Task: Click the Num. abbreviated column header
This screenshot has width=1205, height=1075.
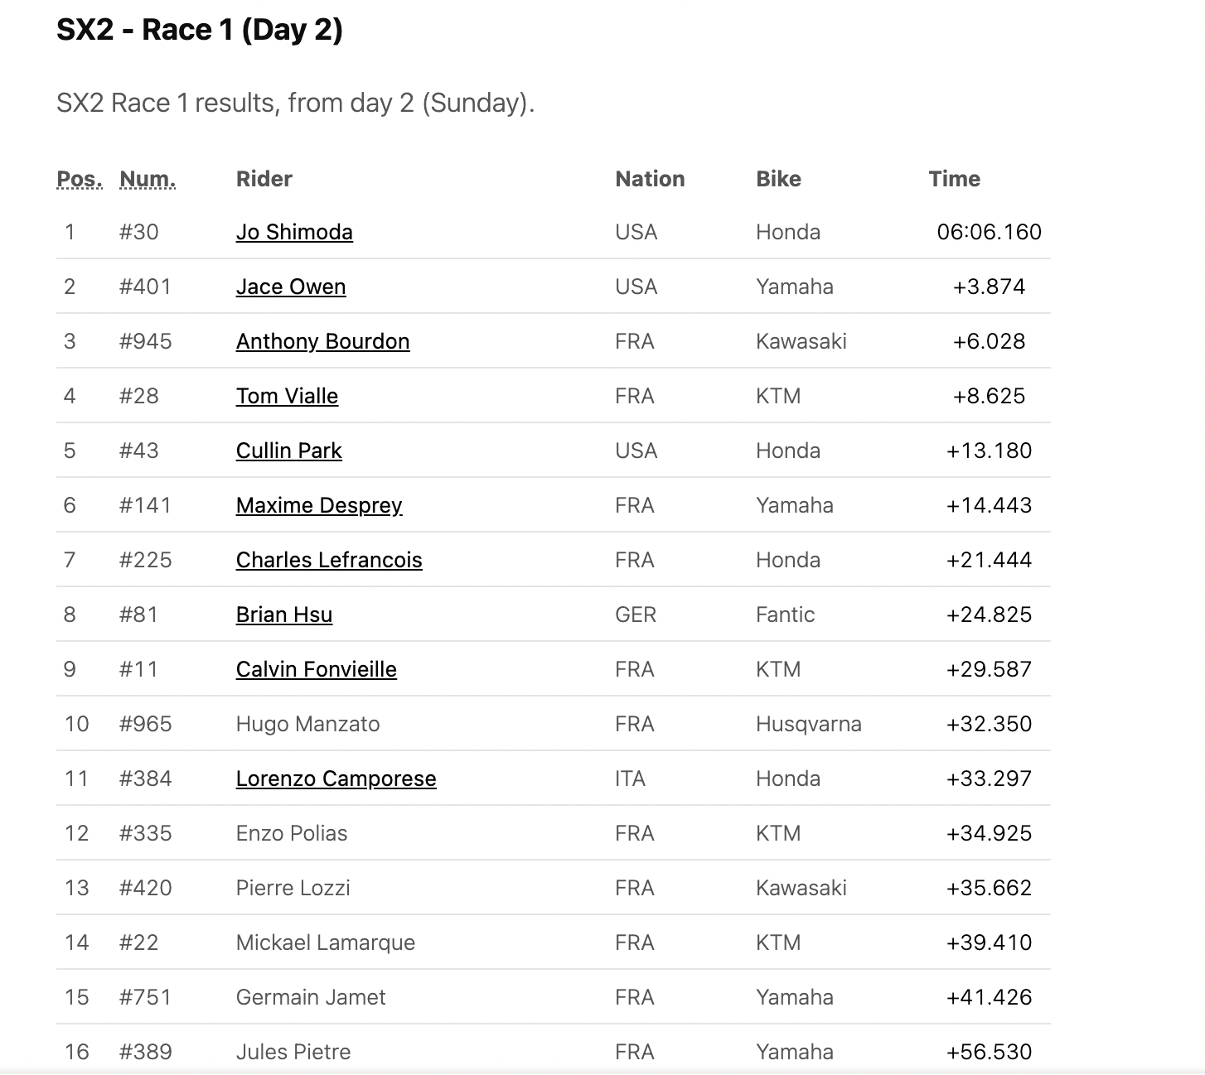Action: (x=148, y=179)
